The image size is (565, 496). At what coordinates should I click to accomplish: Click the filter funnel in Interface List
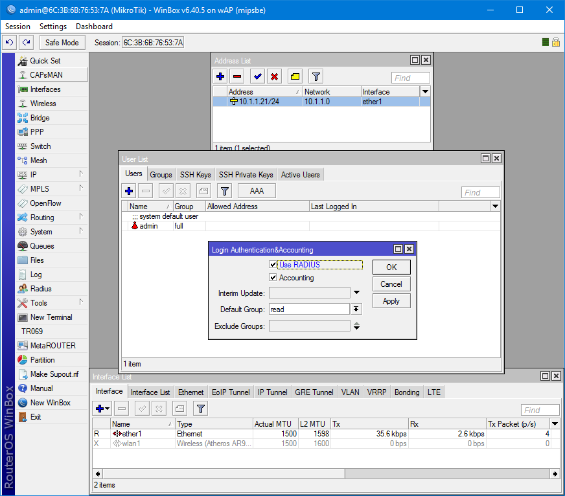coord(201,409)
